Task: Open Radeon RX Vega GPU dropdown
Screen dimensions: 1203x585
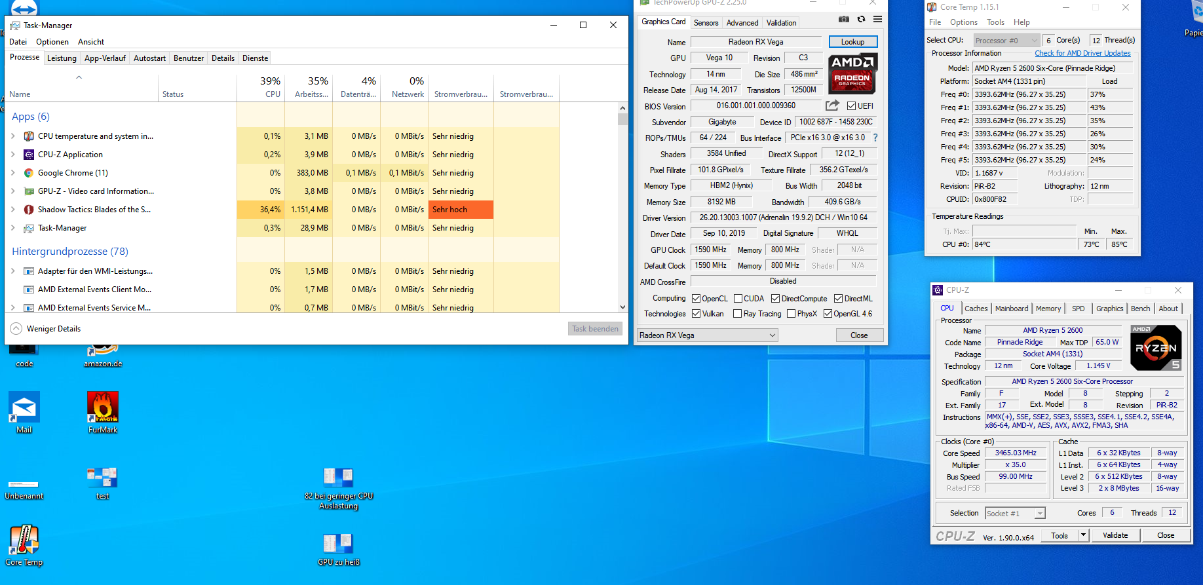Action: pyautogui.click(x=708, y=335)
